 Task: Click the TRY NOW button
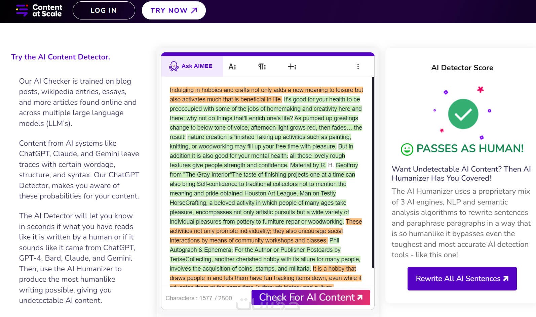(x=174, y=10)
